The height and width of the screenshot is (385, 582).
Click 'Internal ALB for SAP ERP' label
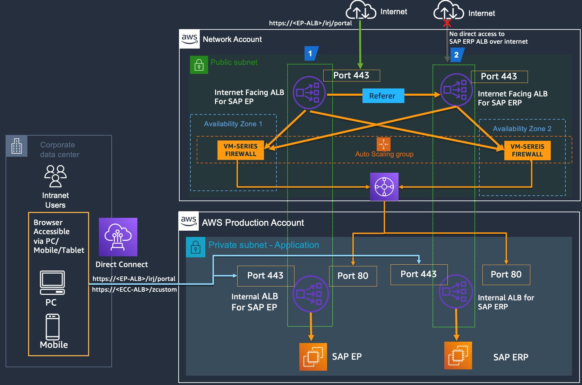tap(506, 302)
